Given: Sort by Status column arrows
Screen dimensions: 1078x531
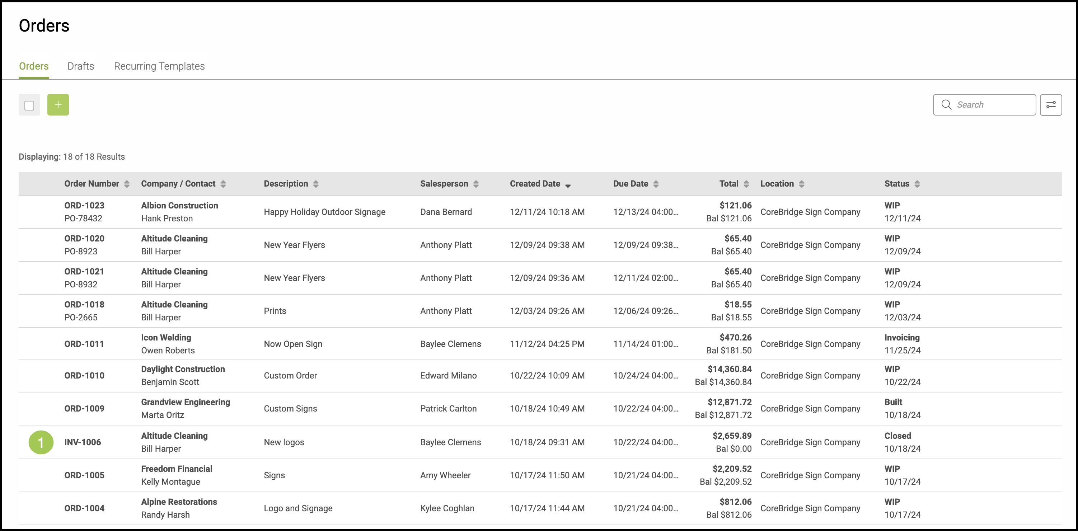Looking at the screenshot, I should (917, 184).
